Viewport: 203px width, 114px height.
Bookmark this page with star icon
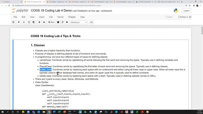[x=190, y=6]
